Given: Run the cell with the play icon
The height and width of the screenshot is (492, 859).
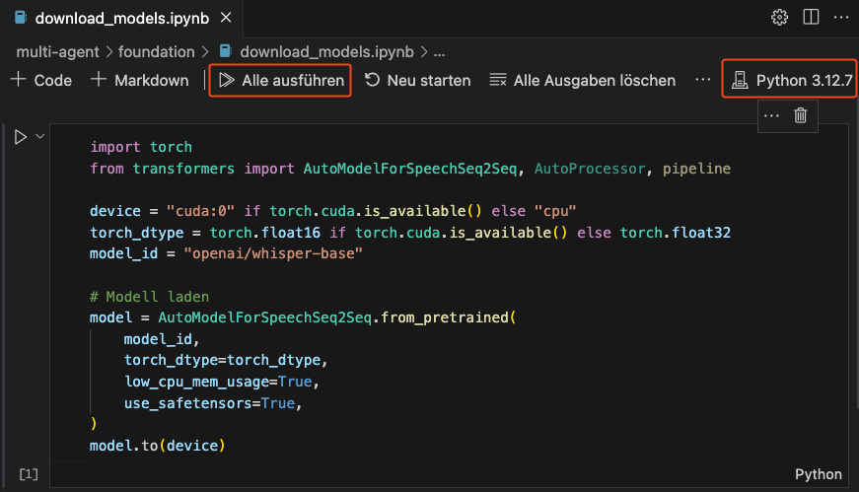Looking at the screenshot, I should pyautogui.click(x=21, y=137).
